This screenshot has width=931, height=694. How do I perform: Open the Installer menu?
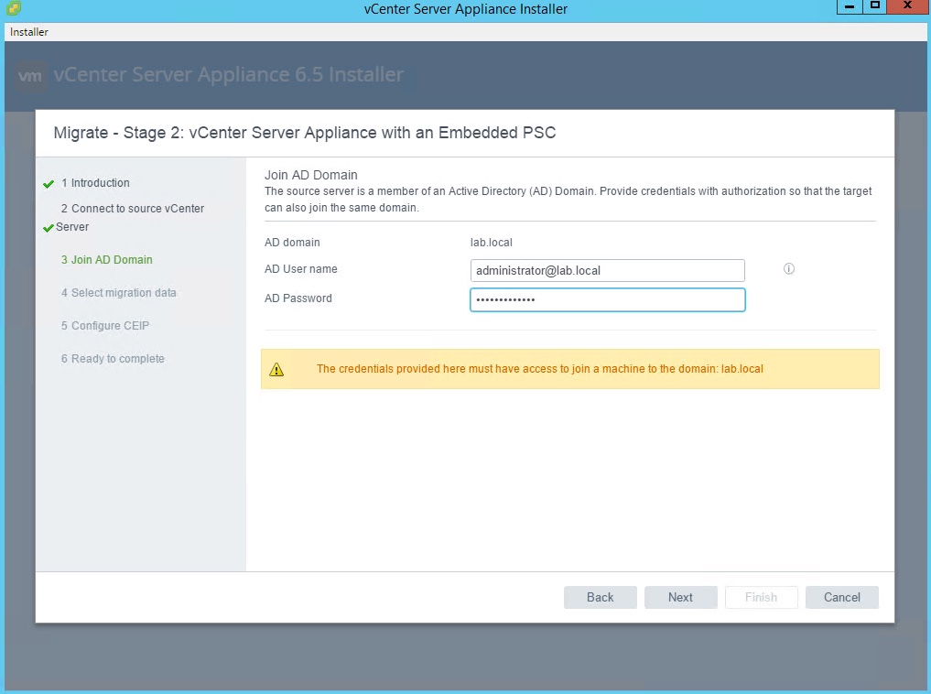tap(29, 32)
